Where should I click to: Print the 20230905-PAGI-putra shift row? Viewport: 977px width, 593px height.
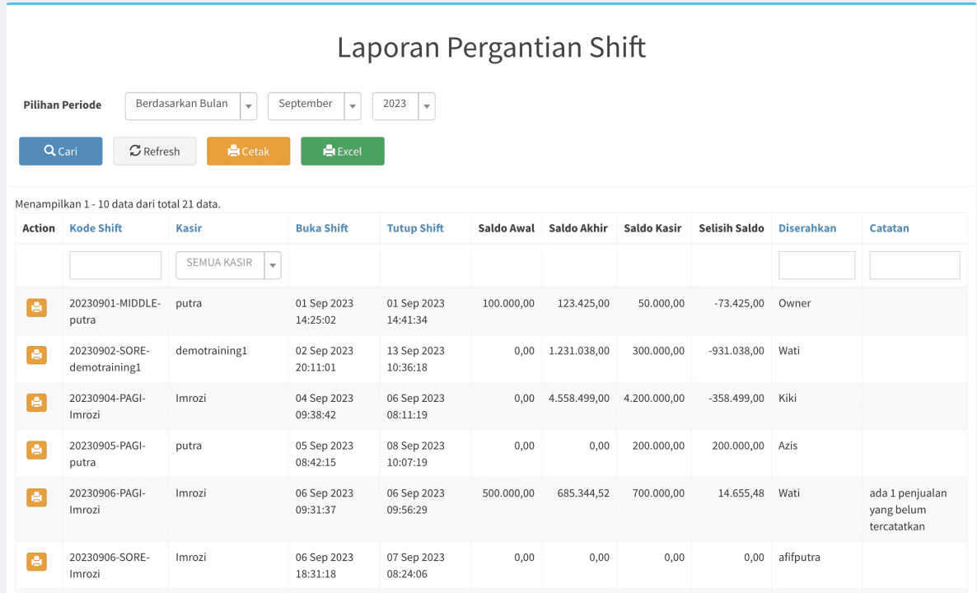tap(36, 450)
